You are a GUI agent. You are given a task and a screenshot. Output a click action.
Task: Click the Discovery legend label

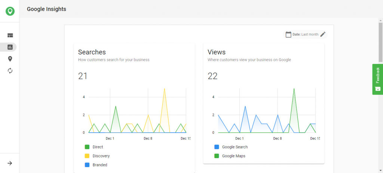coord(101,156)
